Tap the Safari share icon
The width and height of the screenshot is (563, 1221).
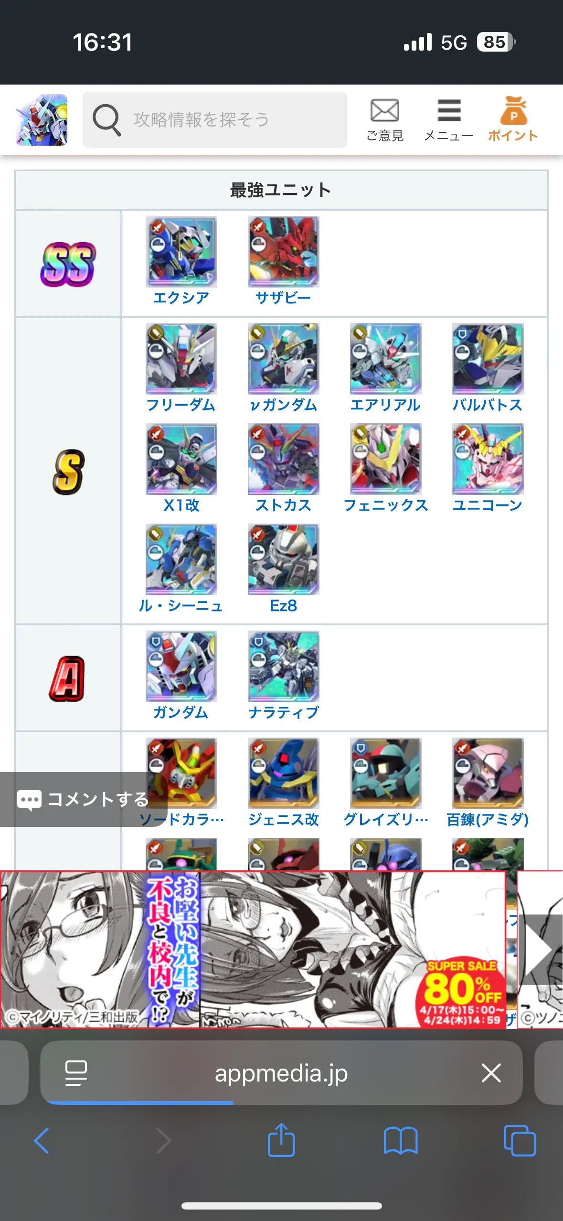coord(281,1140)
